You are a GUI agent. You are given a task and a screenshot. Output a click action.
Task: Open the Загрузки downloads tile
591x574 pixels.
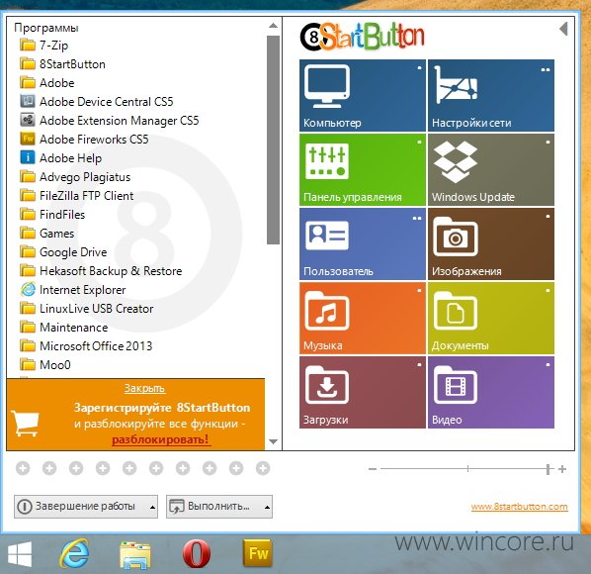[363, 393]
